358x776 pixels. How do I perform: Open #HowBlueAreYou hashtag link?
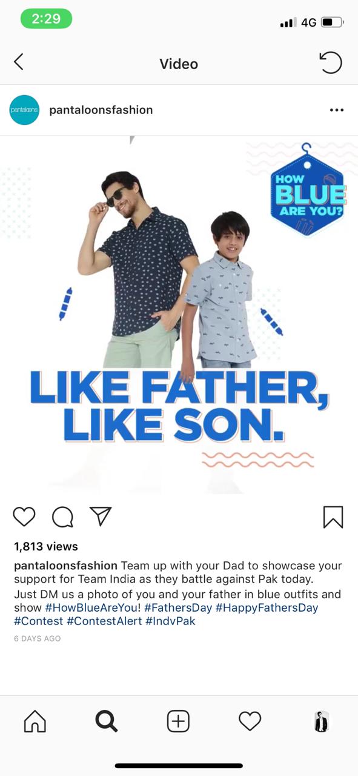(x=92, y=607)
